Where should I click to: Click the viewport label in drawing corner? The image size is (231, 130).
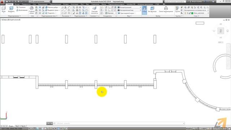click(x=10, y=19)
